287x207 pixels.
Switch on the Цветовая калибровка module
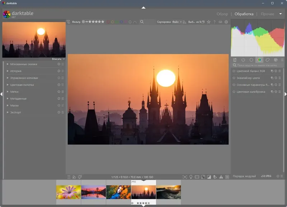coord(234,92)
